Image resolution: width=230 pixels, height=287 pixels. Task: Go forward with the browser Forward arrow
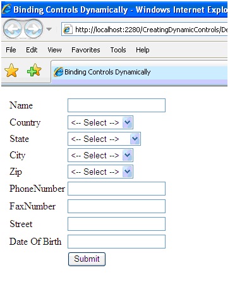pos(33,29)
